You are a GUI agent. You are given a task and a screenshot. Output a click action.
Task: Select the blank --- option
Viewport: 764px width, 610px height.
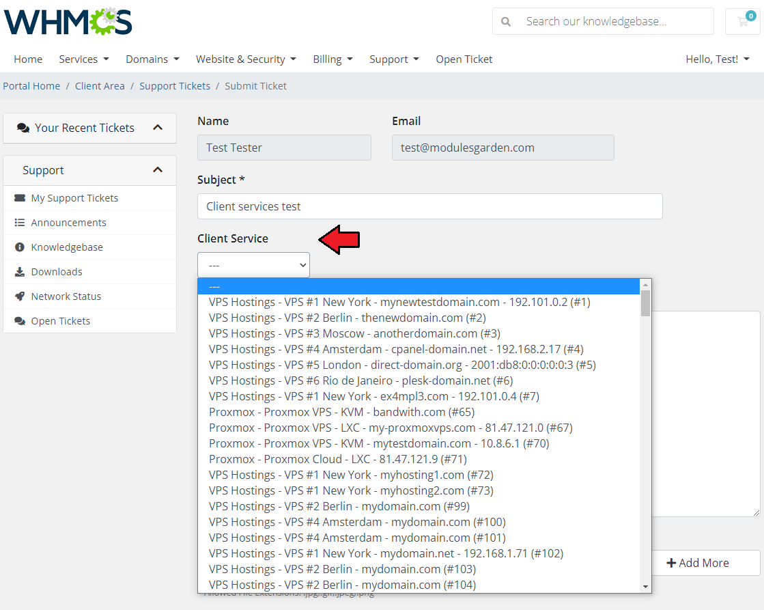[x=419, y=286]
